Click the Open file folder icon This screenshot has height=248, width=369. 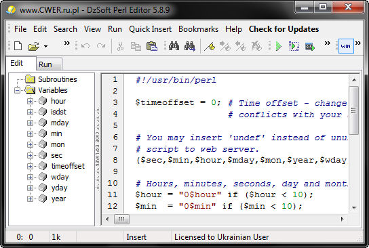(x=34, y=46)
